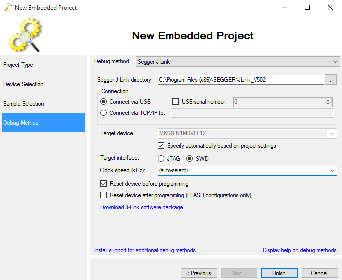Close the New Embedded Project window

tap(330, 7)
